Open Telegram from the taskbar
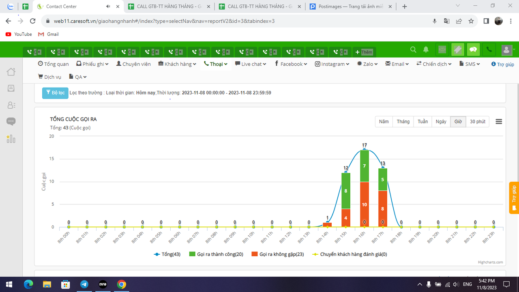The height and width of the screenshot is (292, 519). tap(84, 284)
